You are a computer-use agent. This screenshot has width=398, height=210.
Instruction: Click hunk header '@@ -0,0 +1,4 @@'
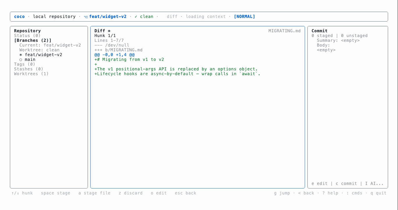coord(115,55)
